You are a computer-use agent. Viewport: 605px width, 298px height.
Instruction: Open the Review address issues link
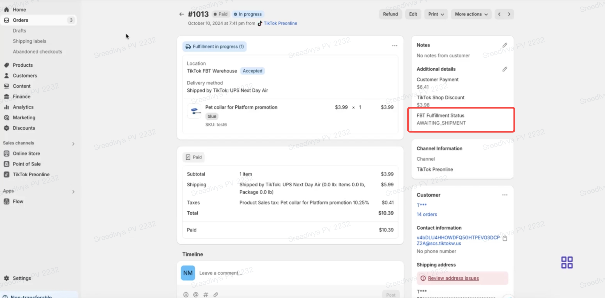(453, 278)
